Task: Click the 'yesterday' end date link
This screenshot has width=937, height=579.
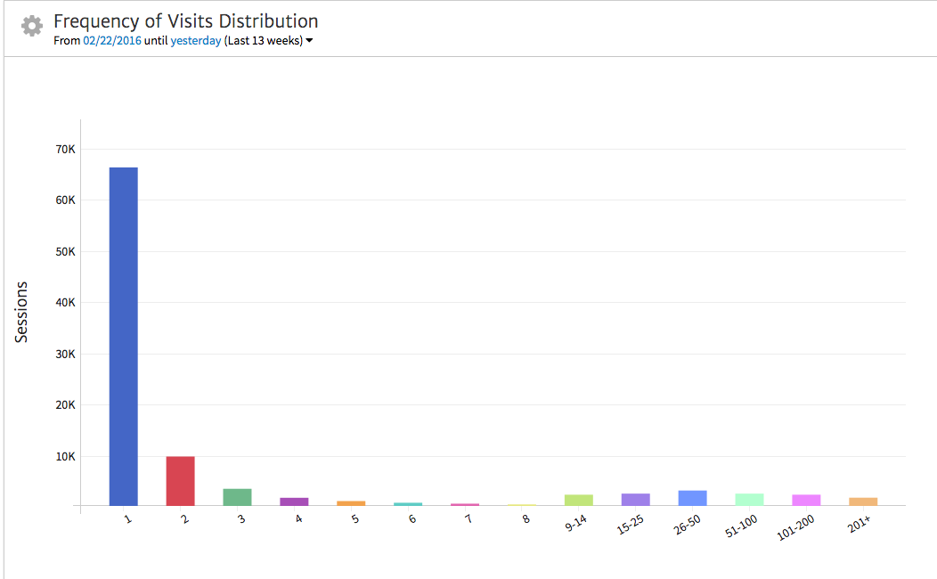Action: pos(195,41)
